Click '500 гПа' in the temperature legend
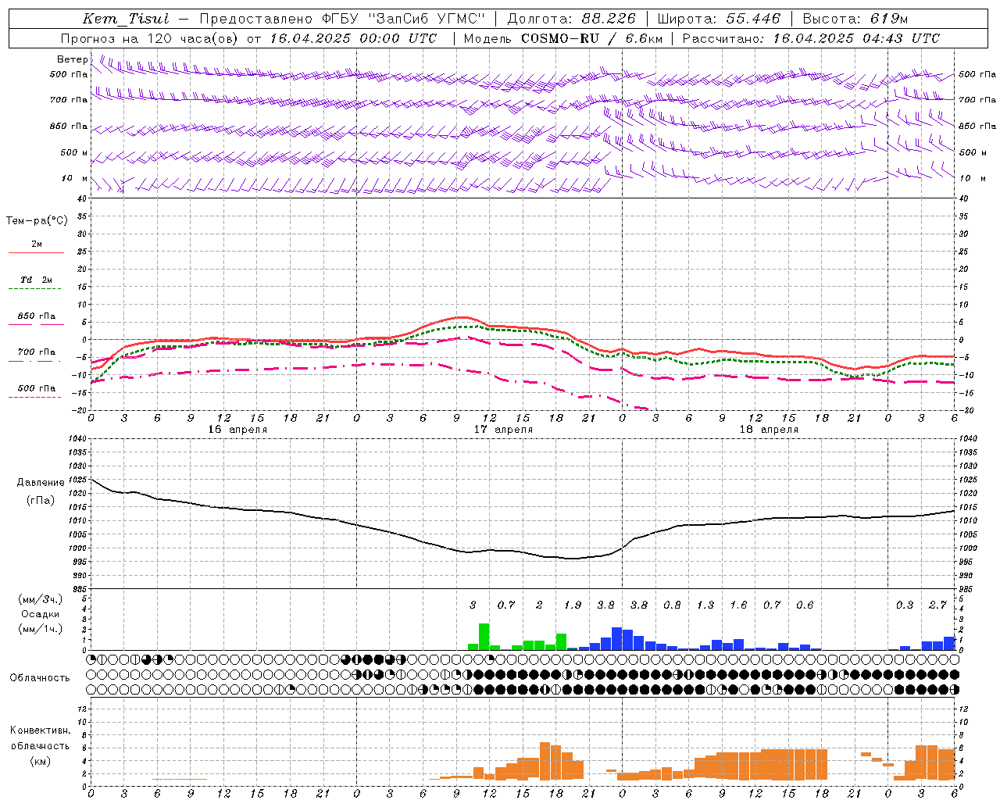1000x800 pixels. click(x=37, y=388)
